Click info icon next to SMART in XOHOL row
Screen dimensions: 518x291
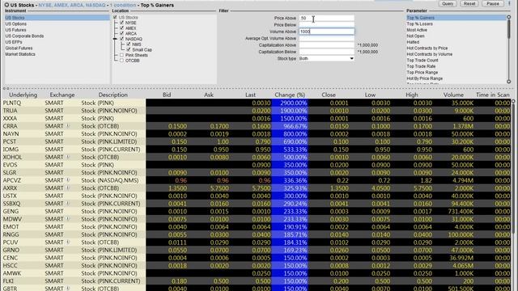[x=68, y=157]
